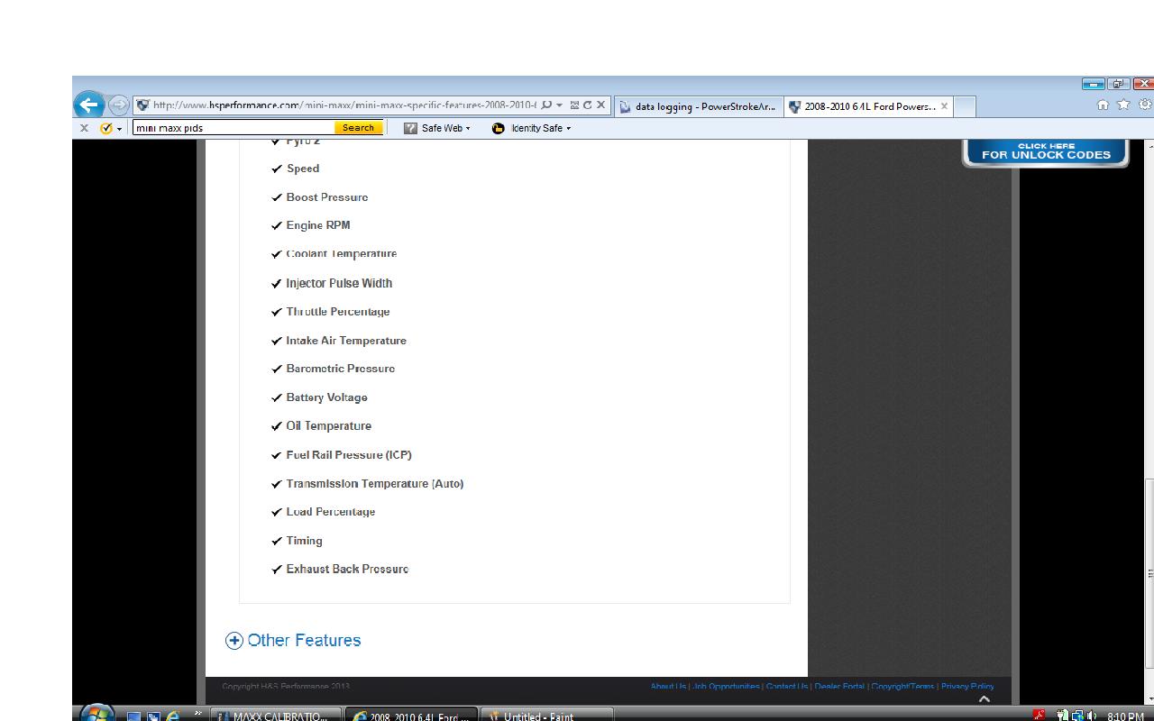1154x721 pixels.
Task: Click the search magnifier in the address bar
Action: [x=547, y=105]
